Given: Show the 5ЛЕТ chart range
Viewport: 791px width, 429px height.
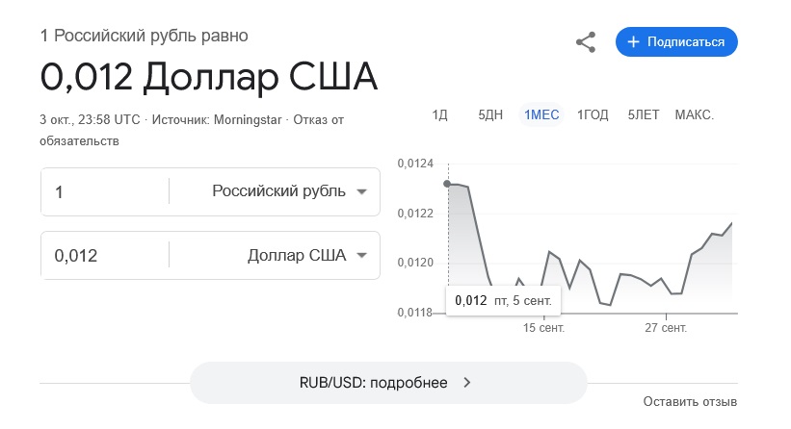Looking at the screenshot, I should click(x=644, y=115).
